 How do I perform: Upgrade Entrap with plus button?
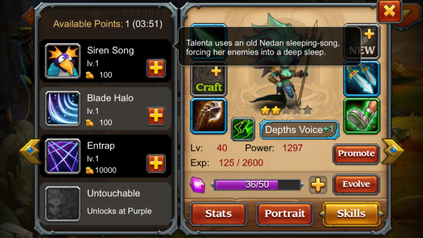click(156, 163)
